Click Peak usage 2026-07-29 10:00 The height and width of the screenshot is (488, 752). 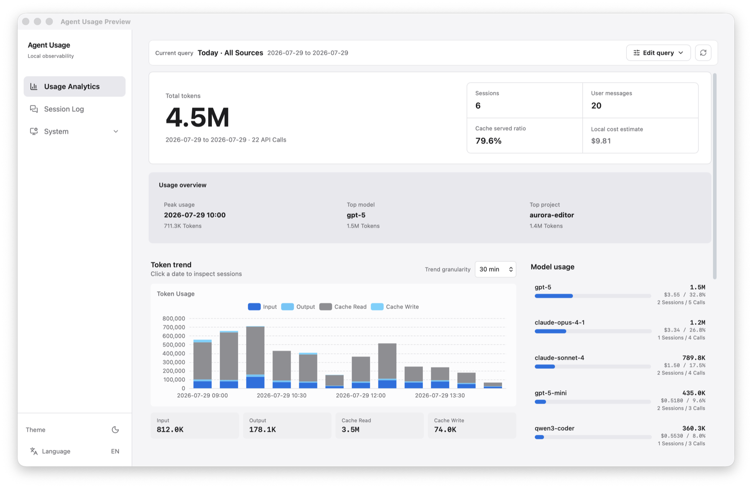195,215
